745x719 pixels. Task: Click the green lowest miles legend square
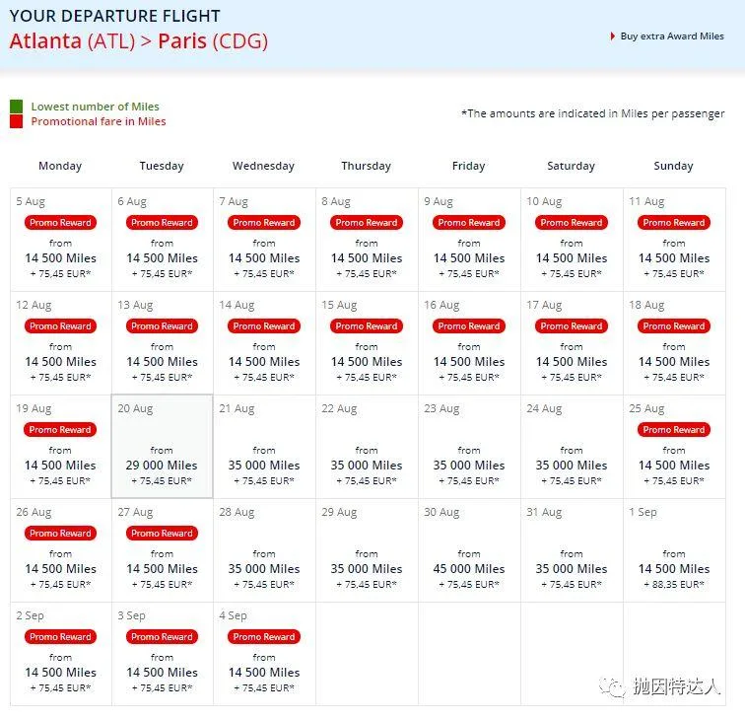tap(16, 107)
